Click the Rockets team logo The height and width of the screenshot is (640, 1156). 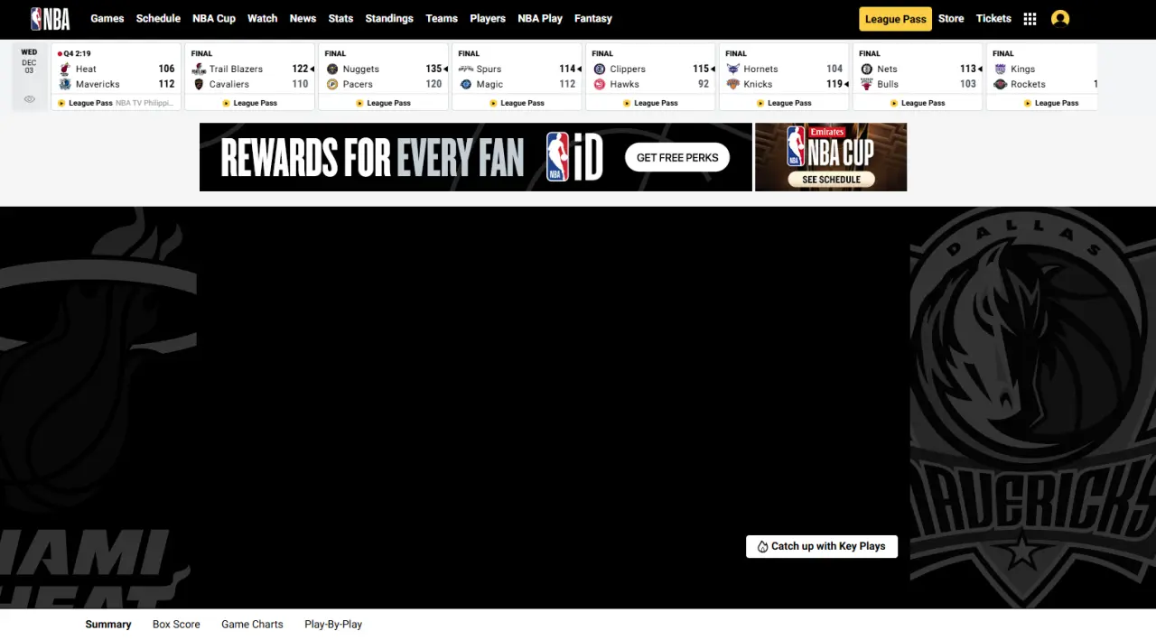point(1000,84)
